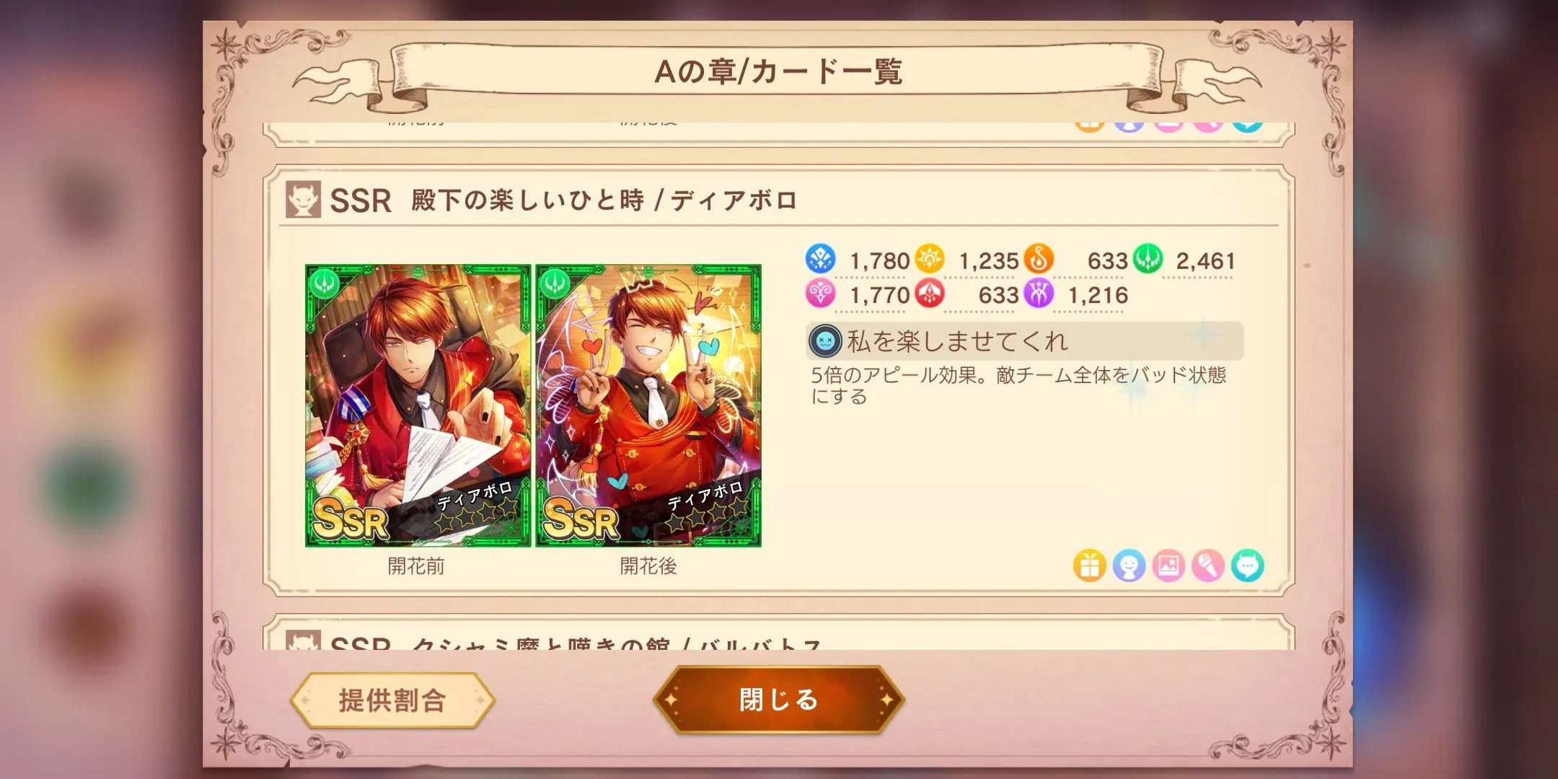
Task: Click the yellow gift box icon
Action: click(x=1089, y=565)
